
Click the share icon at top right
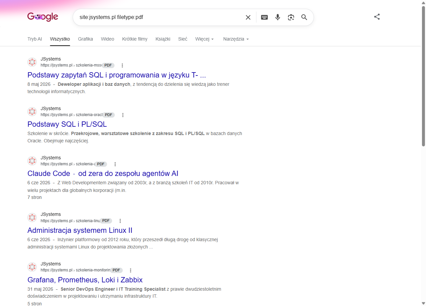tap(377, 17)
